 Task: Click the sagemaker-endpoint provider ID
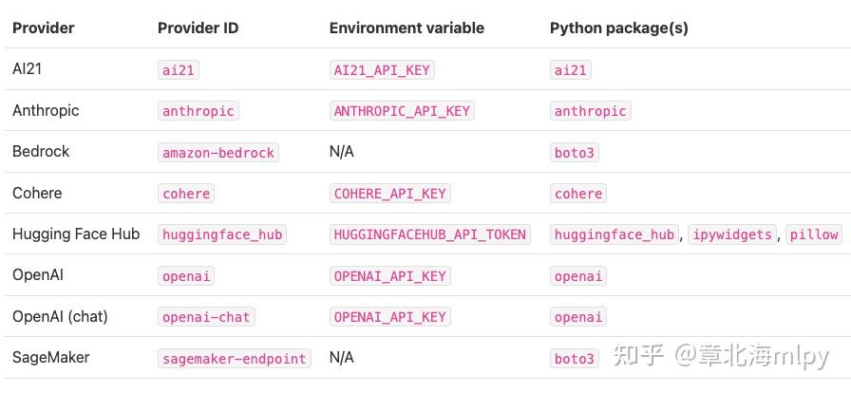pyautogui.click(x=235, y=359)
